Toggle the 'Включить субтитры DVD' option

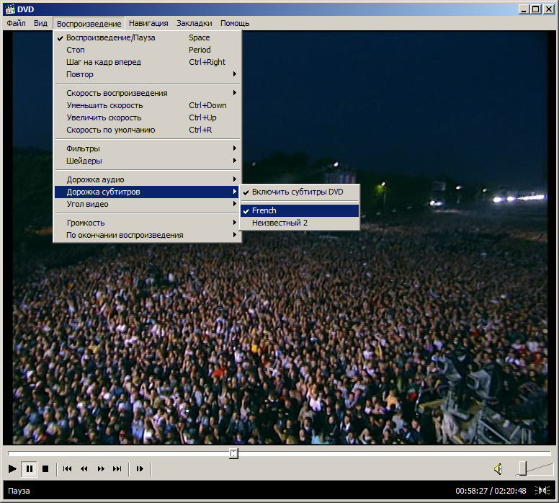(298, 192)
